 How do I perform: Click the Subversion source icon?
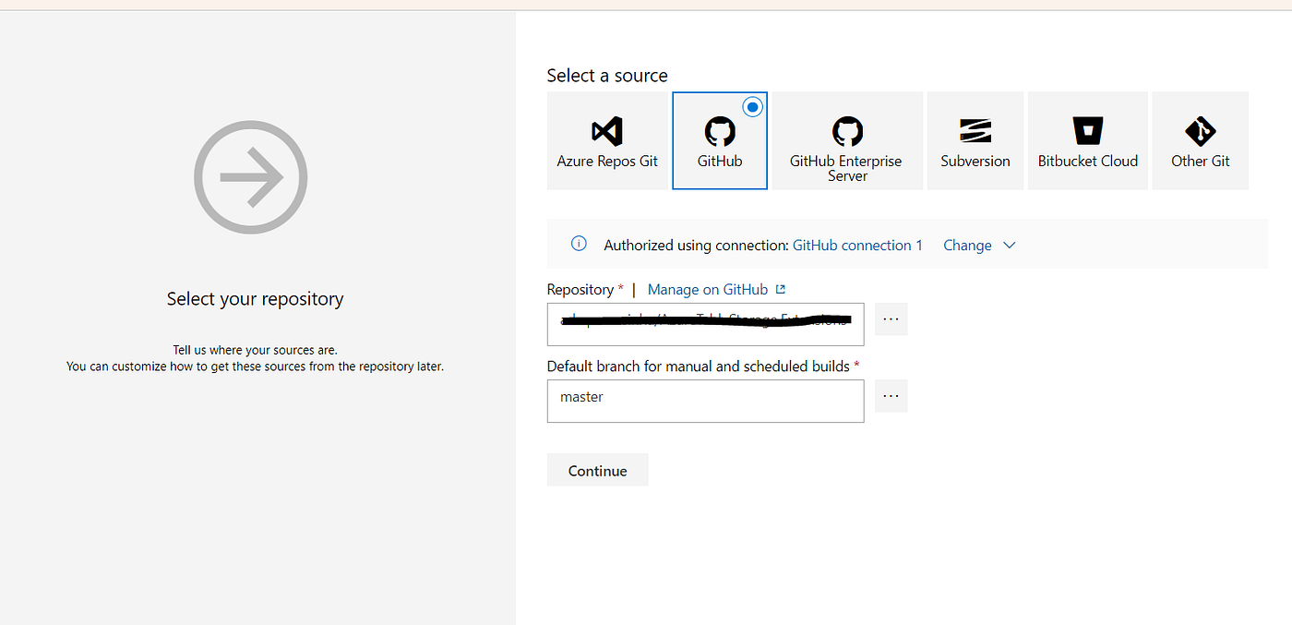click(975, 129)
